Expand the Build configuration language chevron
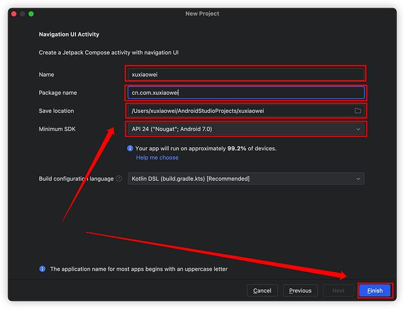Screen dimensions: 404x309 [x=358, y=179]
